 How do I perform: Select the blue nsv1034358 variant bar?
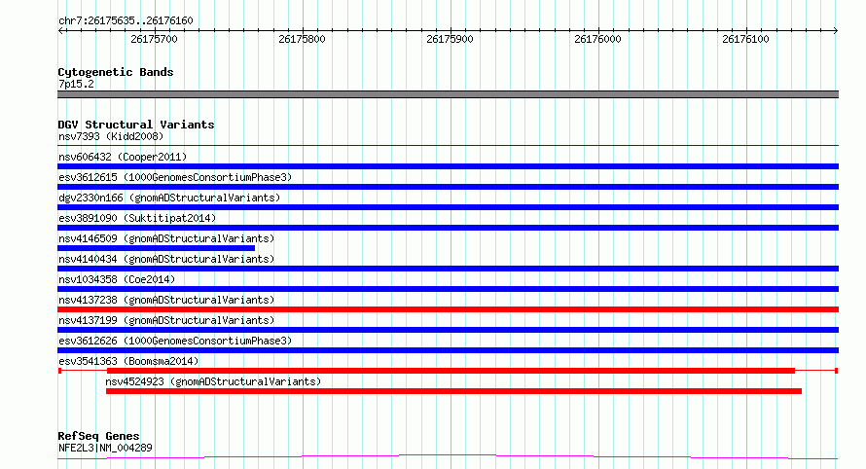pyautogui.click(x=448, y=289)
